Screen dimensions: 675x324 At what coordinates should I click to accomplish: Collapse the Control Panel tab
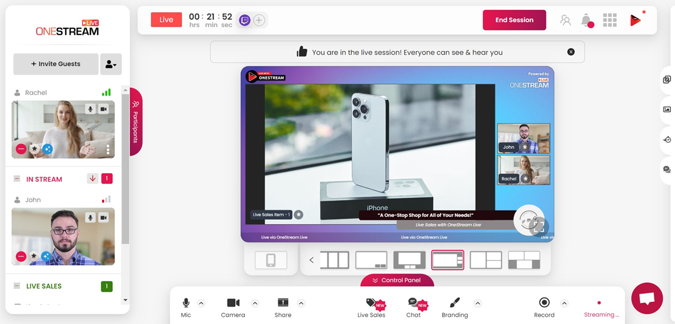[397, 280]
